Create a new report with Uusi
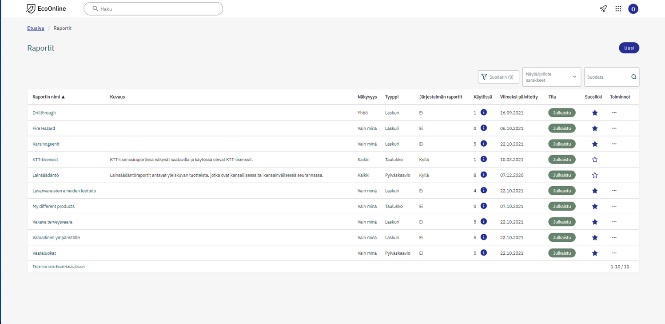665x324 pixels. point(629,48)
